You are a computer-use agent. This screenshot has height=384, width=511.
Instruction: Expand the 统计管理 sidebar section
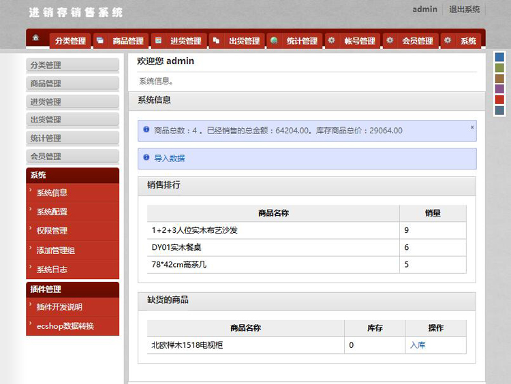pos(72,138)
